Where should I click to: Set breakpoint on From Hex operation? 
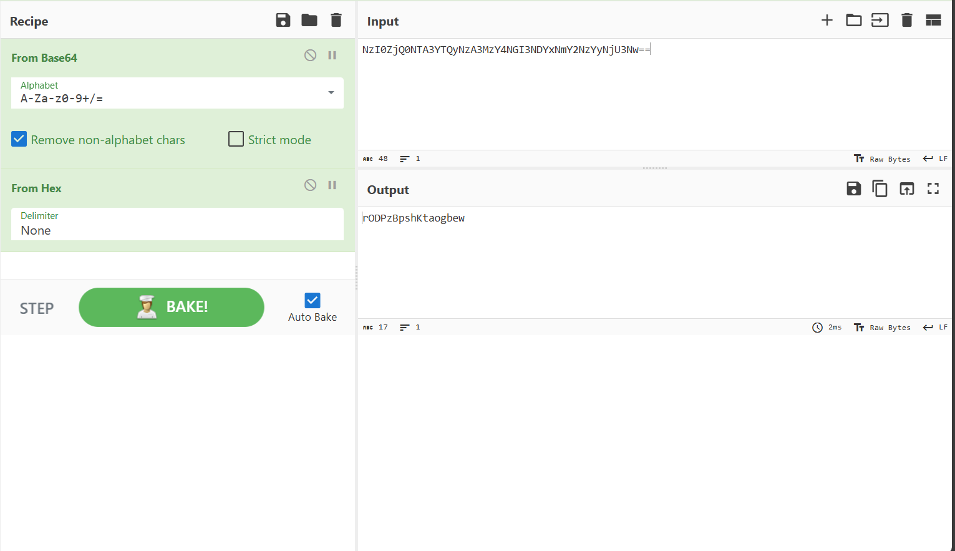click(x=332, y=185)
